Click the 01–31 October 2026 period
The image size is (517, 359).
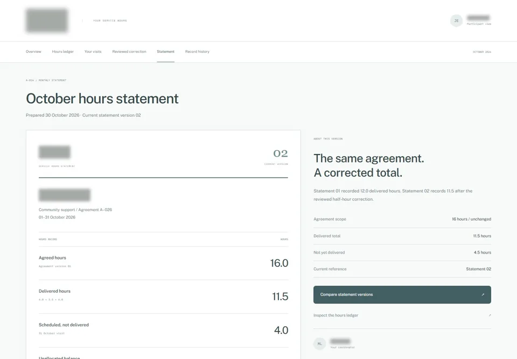coord(57,217)
